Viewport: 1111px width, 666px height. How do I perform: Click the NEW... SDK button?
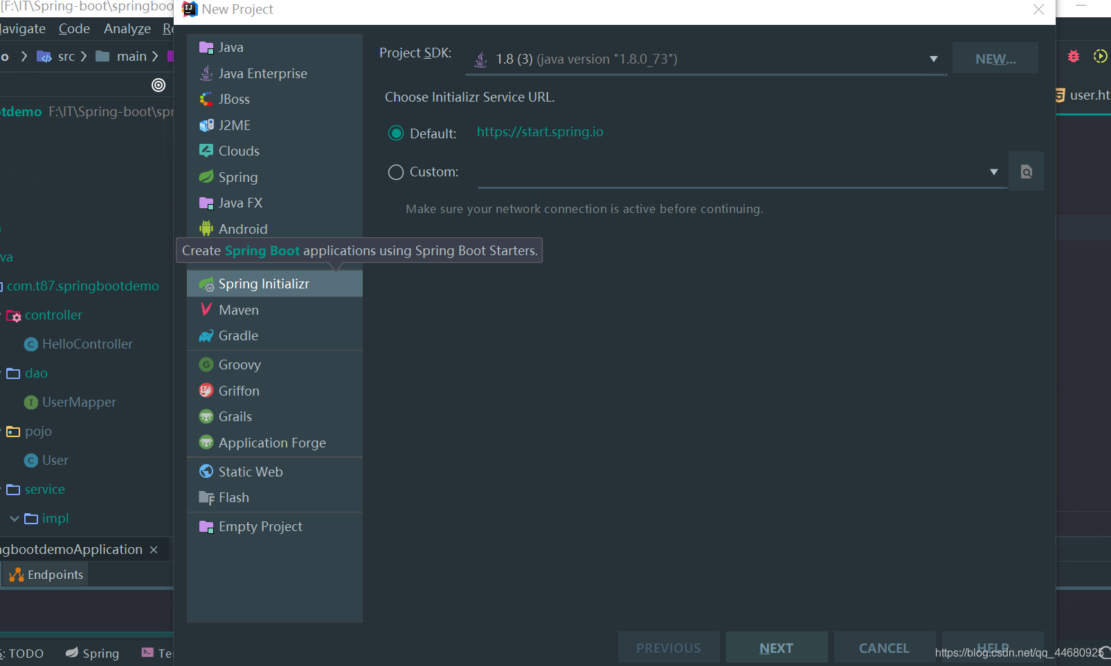tap(995, 59)
